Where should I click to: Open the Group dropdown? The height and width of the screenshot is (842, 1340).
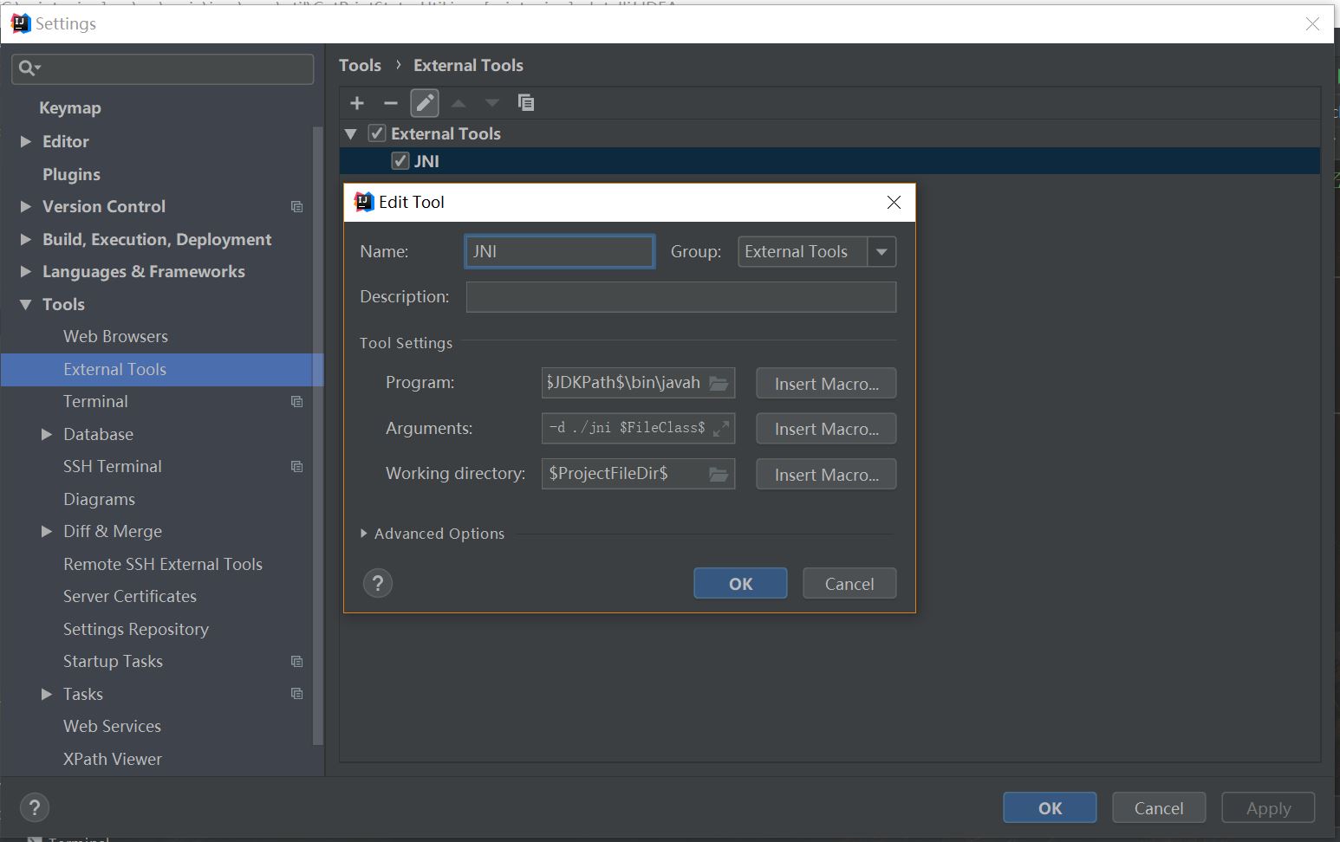tap(881, 252)
